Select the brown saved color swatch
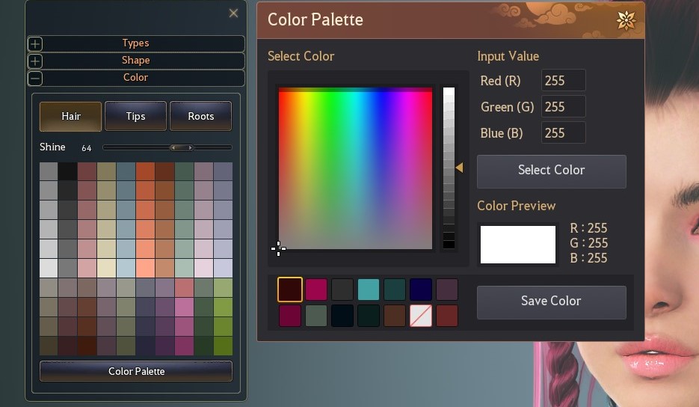 point(395,316)
